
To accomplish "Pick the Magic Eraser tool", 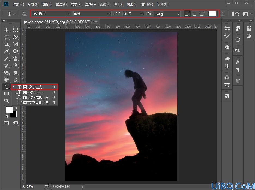I will pyautogui.click(x=16, y=65).
